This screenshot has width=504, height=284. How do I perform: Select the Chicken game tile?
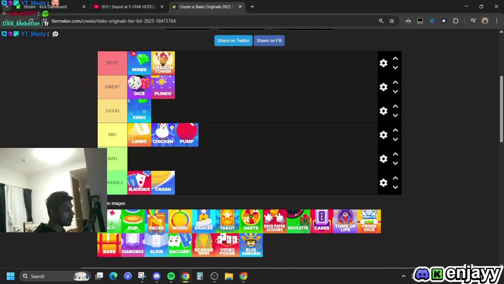pyautogui.click(x=163, y=135)
